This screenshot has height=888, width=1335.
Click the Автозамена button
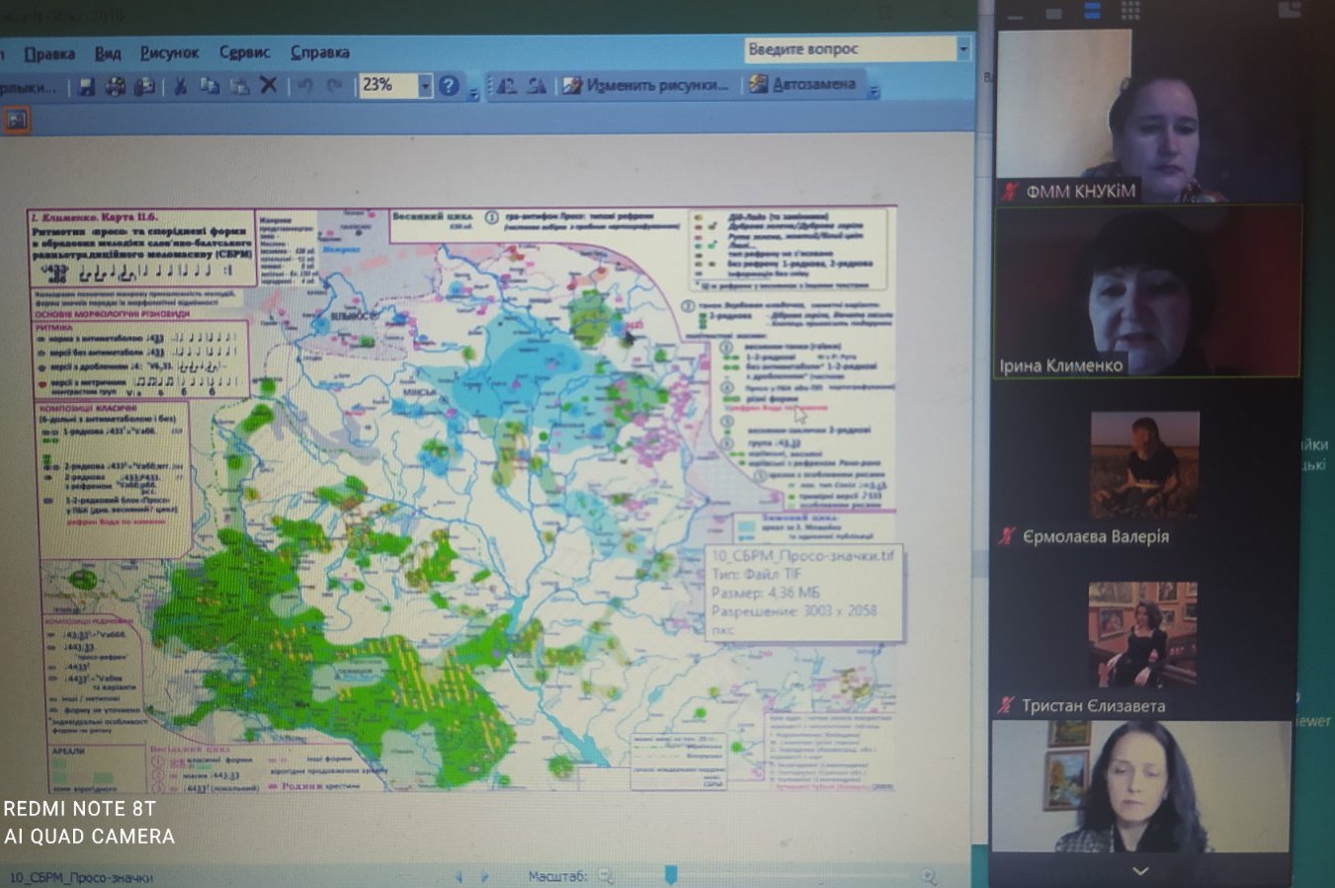coord(801,84)
